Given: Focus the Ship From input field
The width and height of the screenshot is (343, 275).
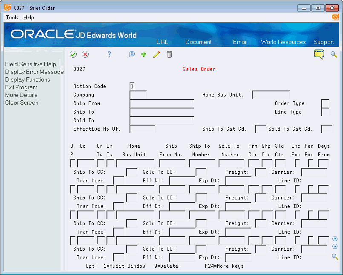Looking at the screenshot, I should [162, 103].
